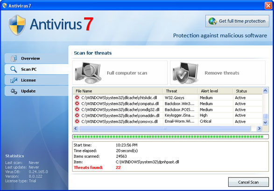Image resolution: width=274 pixels, height=191 pixels.
Task: Click Virus DB value 0.24.165.0
Action: pos(38,172)
